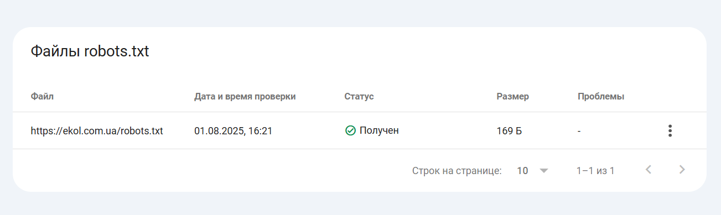
Task: Click the dash in the Проблемы column
Action: (x=579, y=132)
